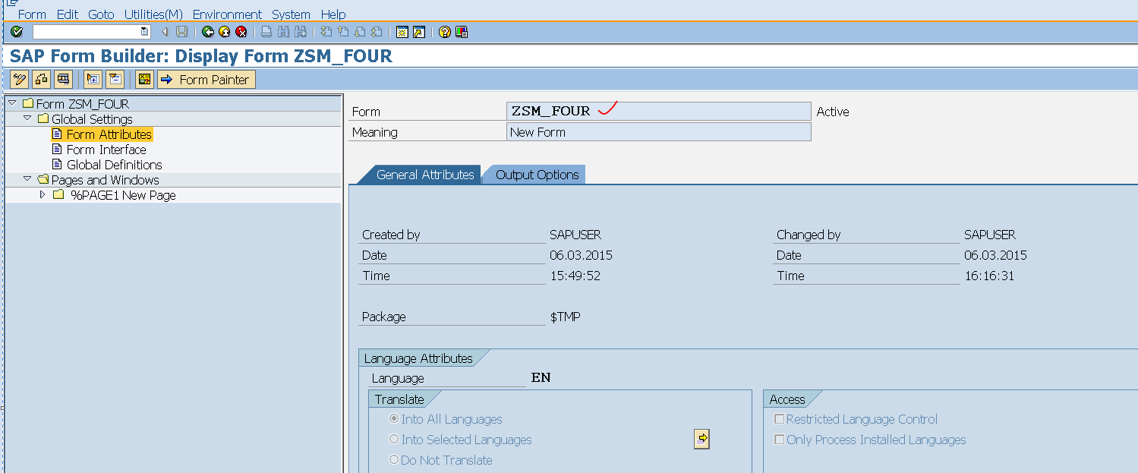Switch to the General Attributes tab
Viewport: 1138px width, 473px height.
tap(425, 175)
